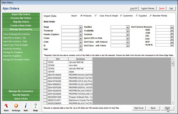Expand the ISBN field dropdown

pos(172,30)
